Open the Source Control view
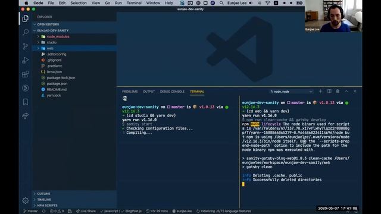Viewport: 381px width, 214px height. point(25,46)
